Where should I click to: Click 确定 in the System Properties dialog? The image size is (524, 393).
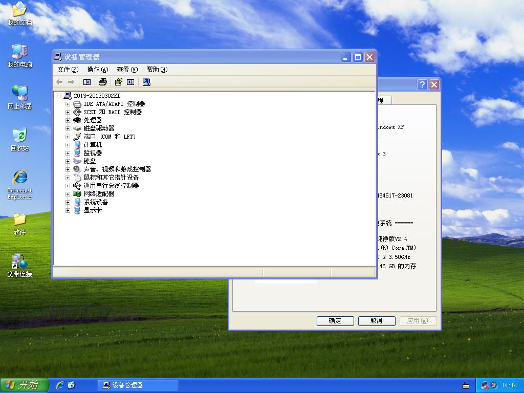point(335,321)
